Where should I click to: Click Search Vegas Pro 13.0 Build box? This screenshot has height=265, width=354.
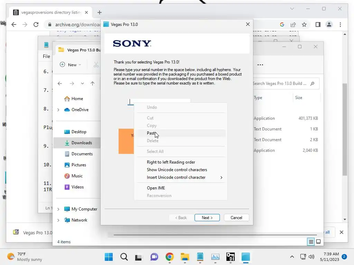click(x=286, y=84)
